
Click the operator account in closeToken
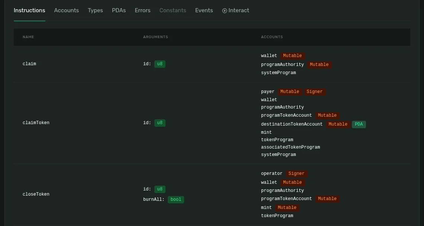(272, 173)
